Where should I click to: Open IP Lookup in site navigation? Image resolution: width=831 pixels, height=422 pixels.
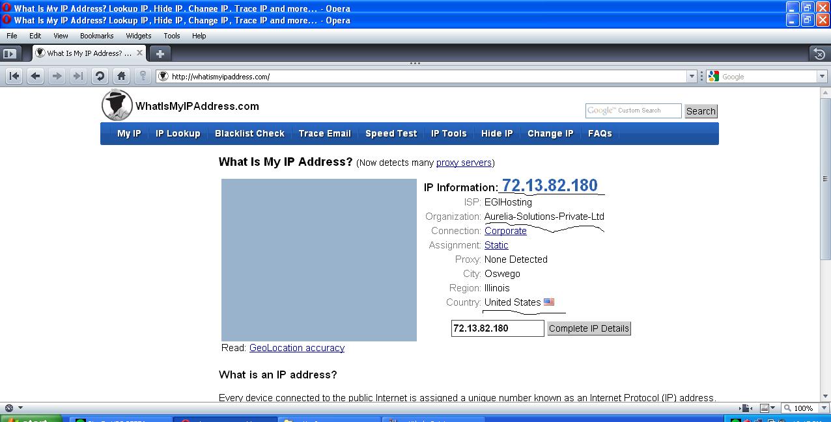tap(178, 133)
